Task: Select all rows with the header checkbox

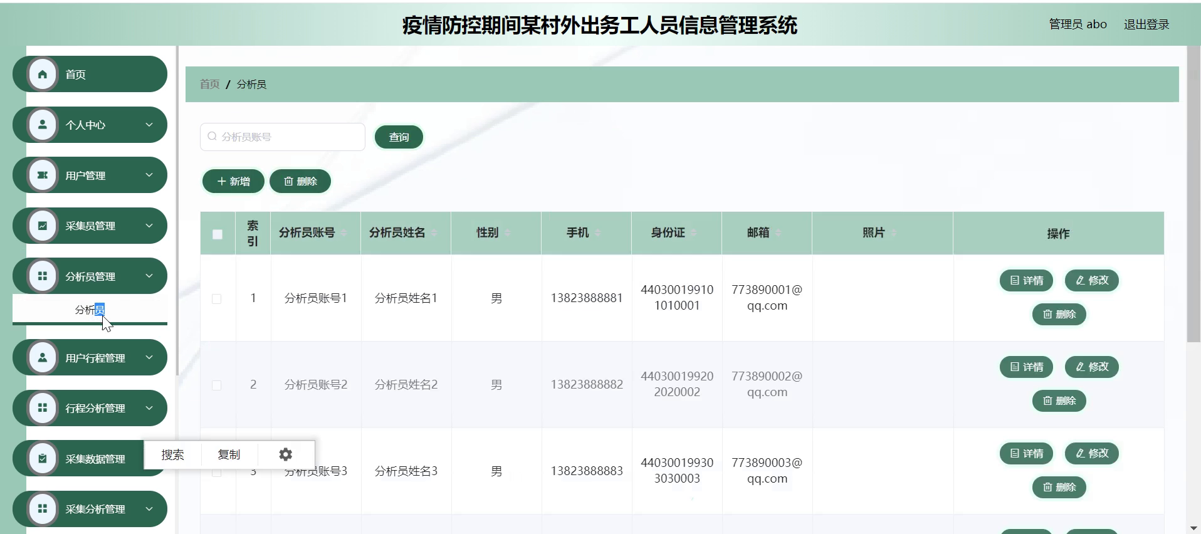Action: [218, 234]
